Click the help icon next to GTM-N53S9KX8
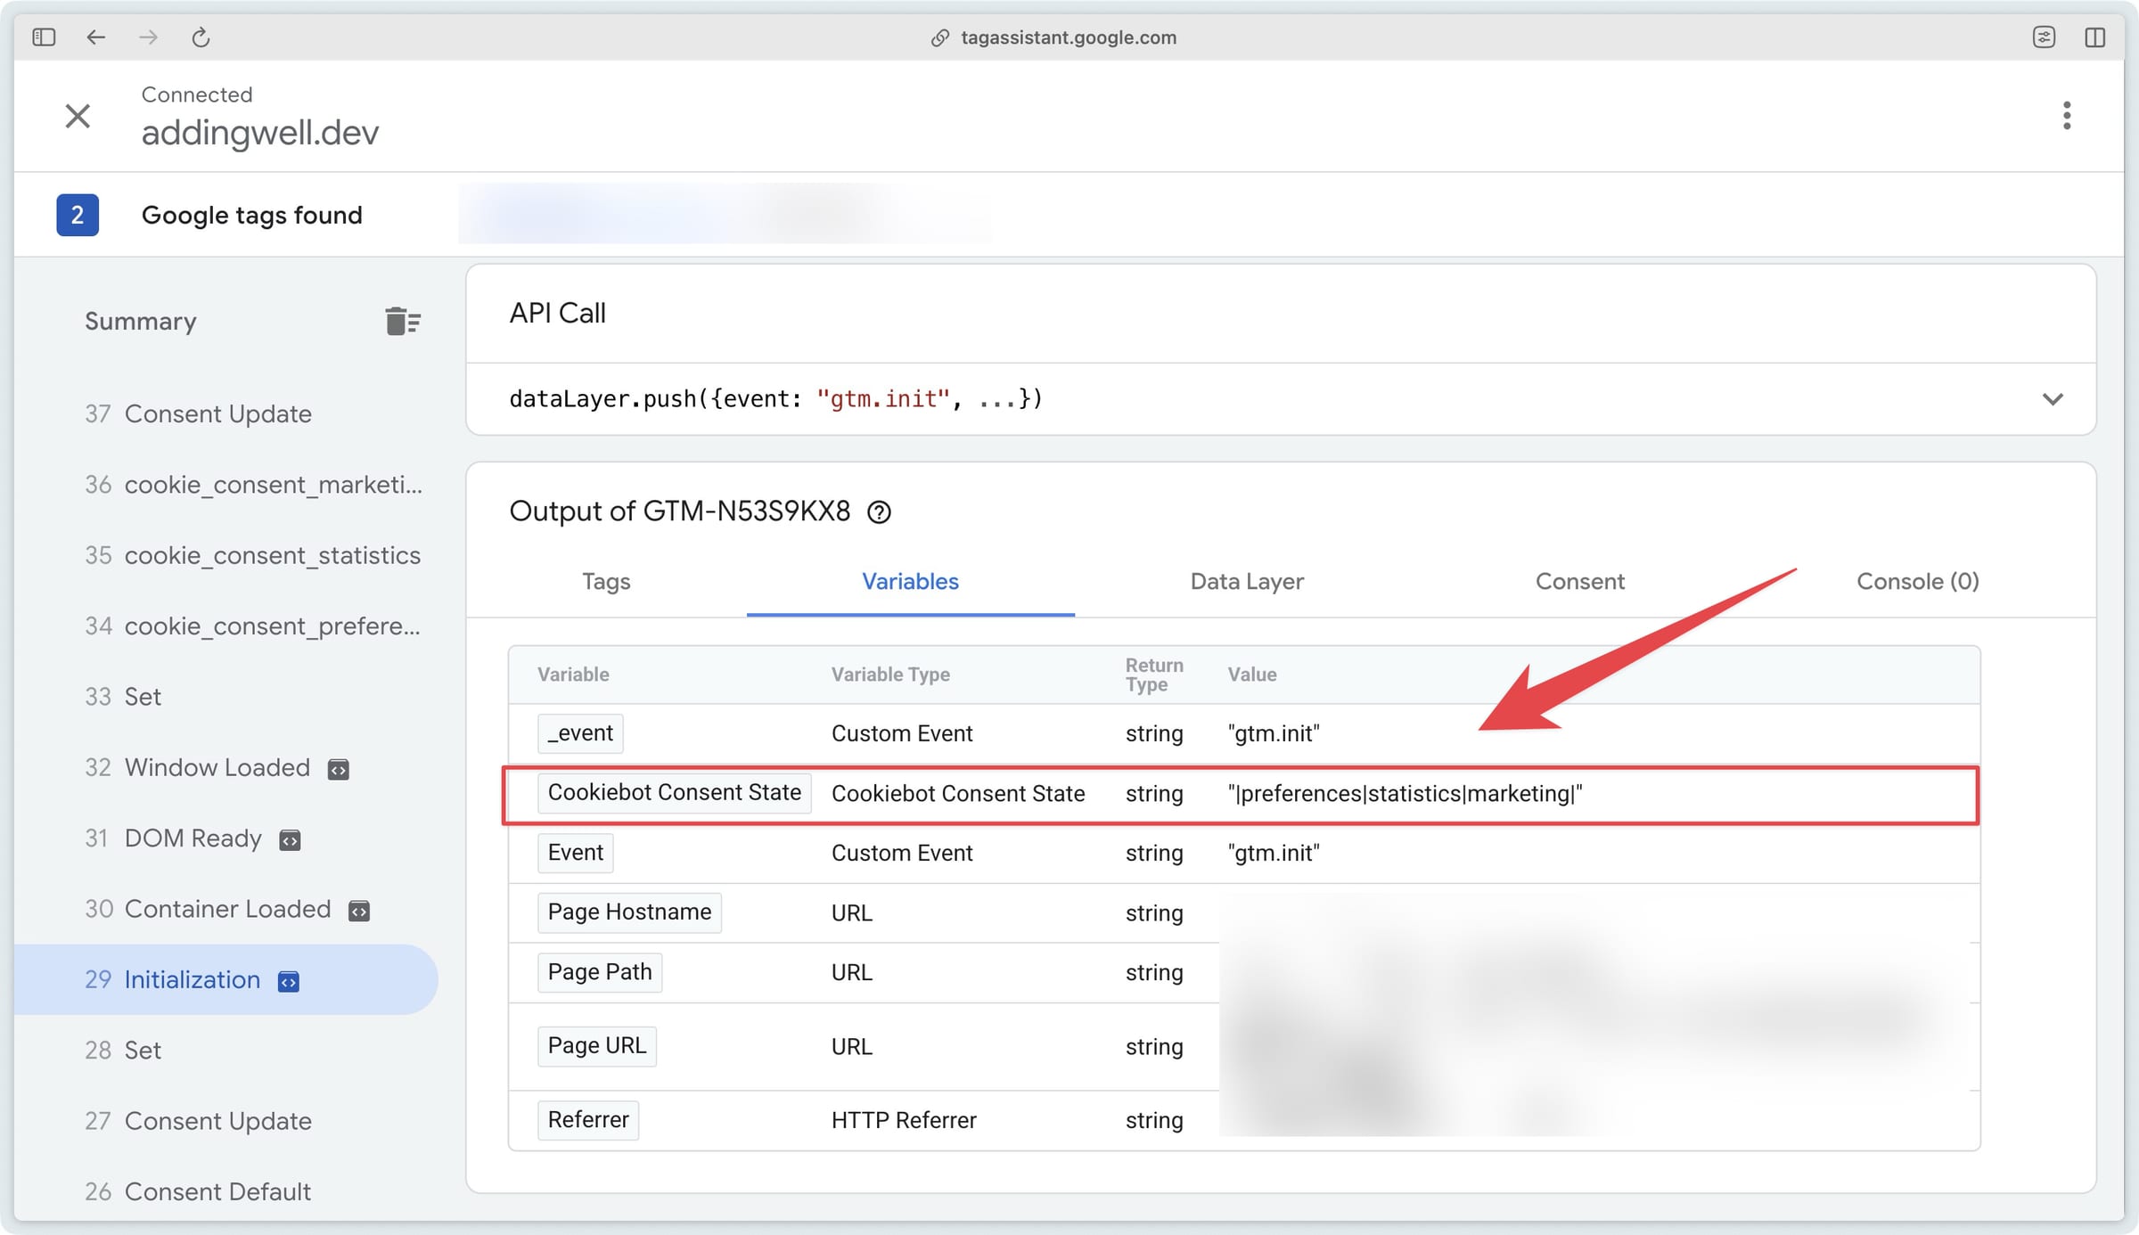The image size is (2139, 1235). 879,511
